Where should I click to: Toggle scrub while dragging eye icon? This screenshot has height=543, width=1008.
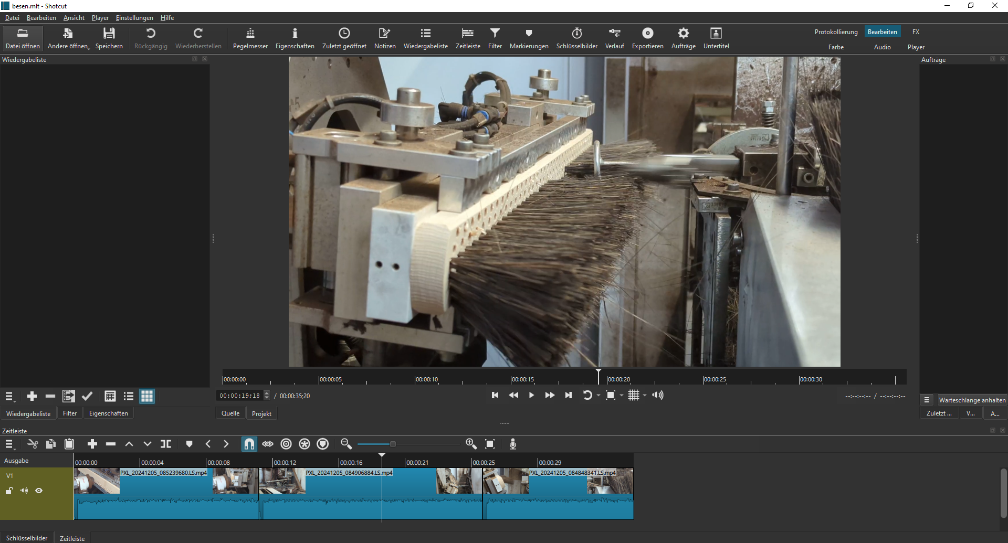268,444
